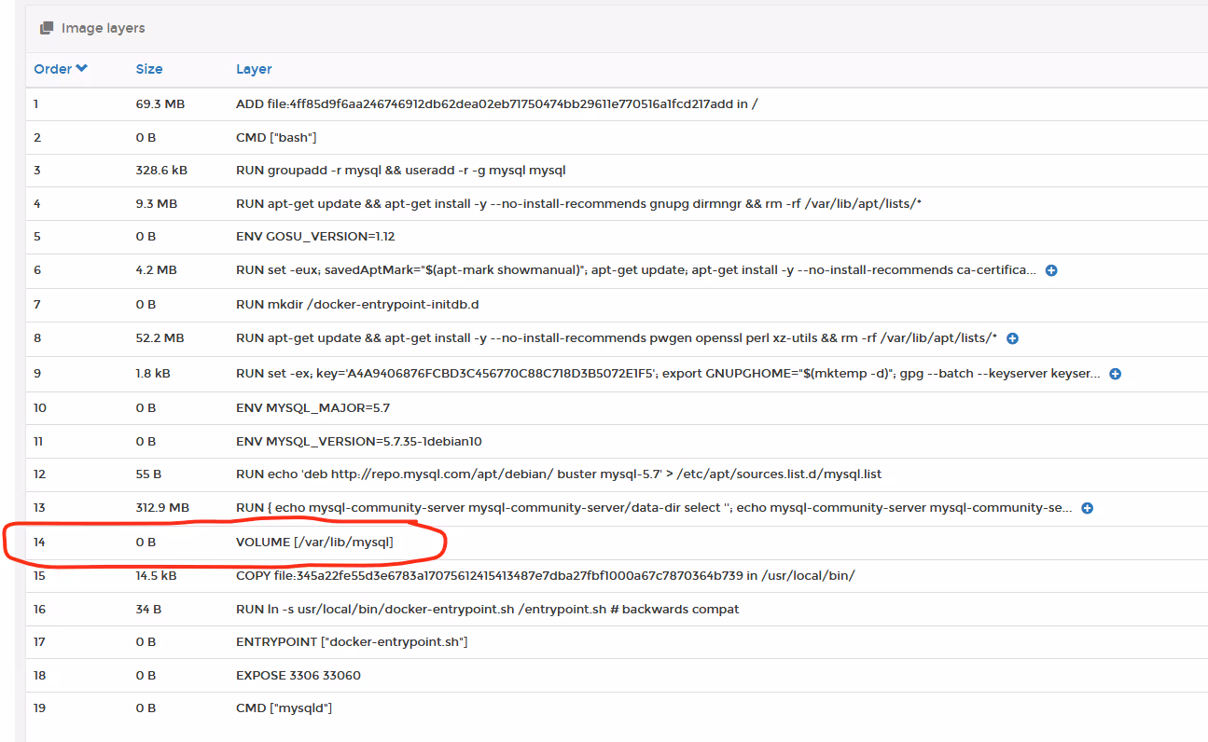
Task: Click the 14.5 kB size value
Action: [156, 575]
